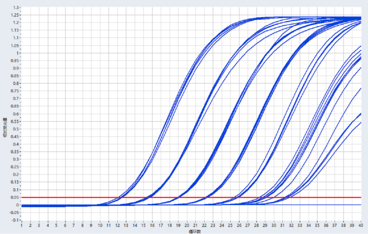Click the x-axis tick label 30
The image size is (368, 234).
274,226
